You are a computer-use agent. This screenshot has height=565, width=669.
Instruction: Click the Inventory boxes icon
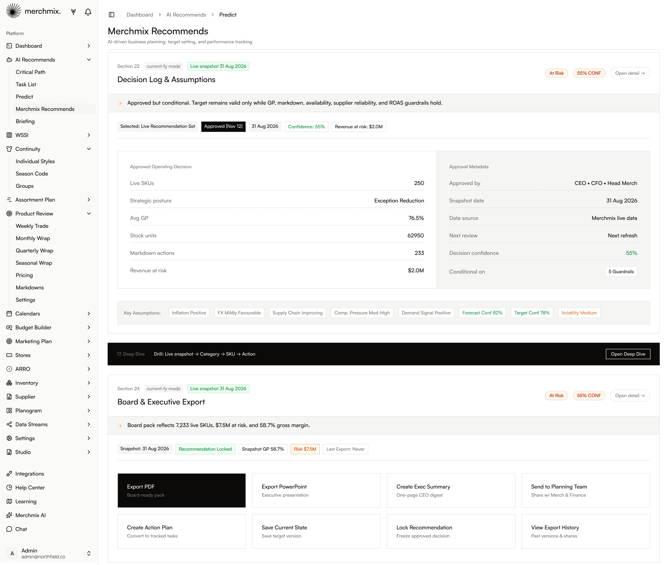tap(9, 383)
